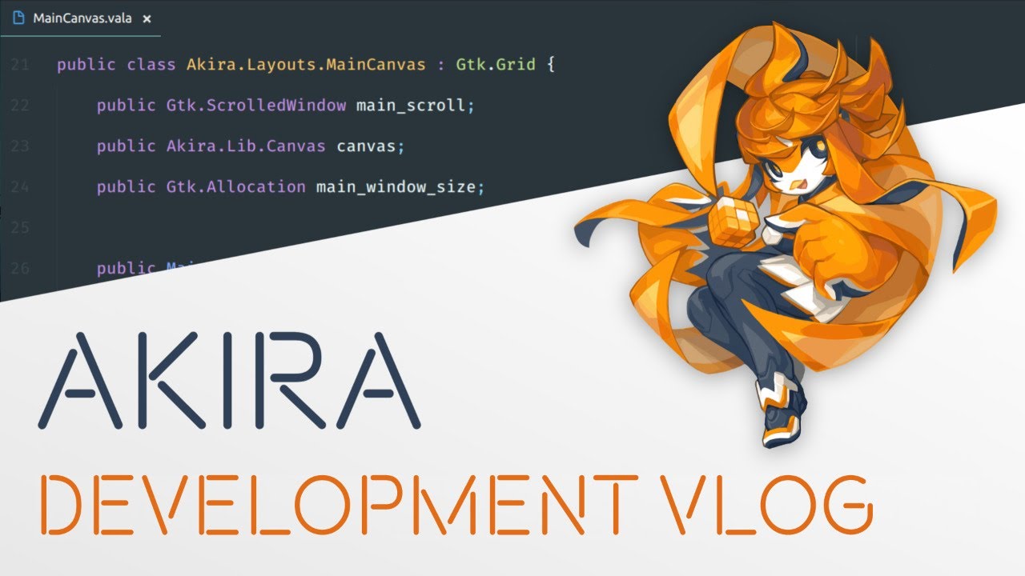Image resolution: width=1025 pixels, height=576 pixels.
Task: Click the text "Gtk.Grid" on line 21
Action: (x=496, y=65)
